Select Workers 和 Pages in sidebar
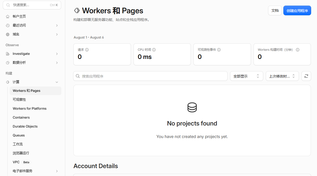Image resolution: width=317 pixels, height=176 pixels. click(35, 91)
